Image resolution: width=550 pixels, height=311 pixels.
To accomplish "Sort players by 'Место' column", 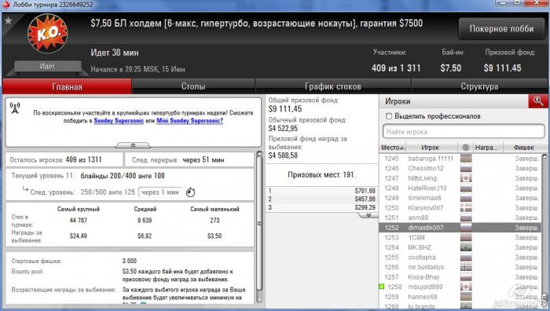I will point(392,148).
